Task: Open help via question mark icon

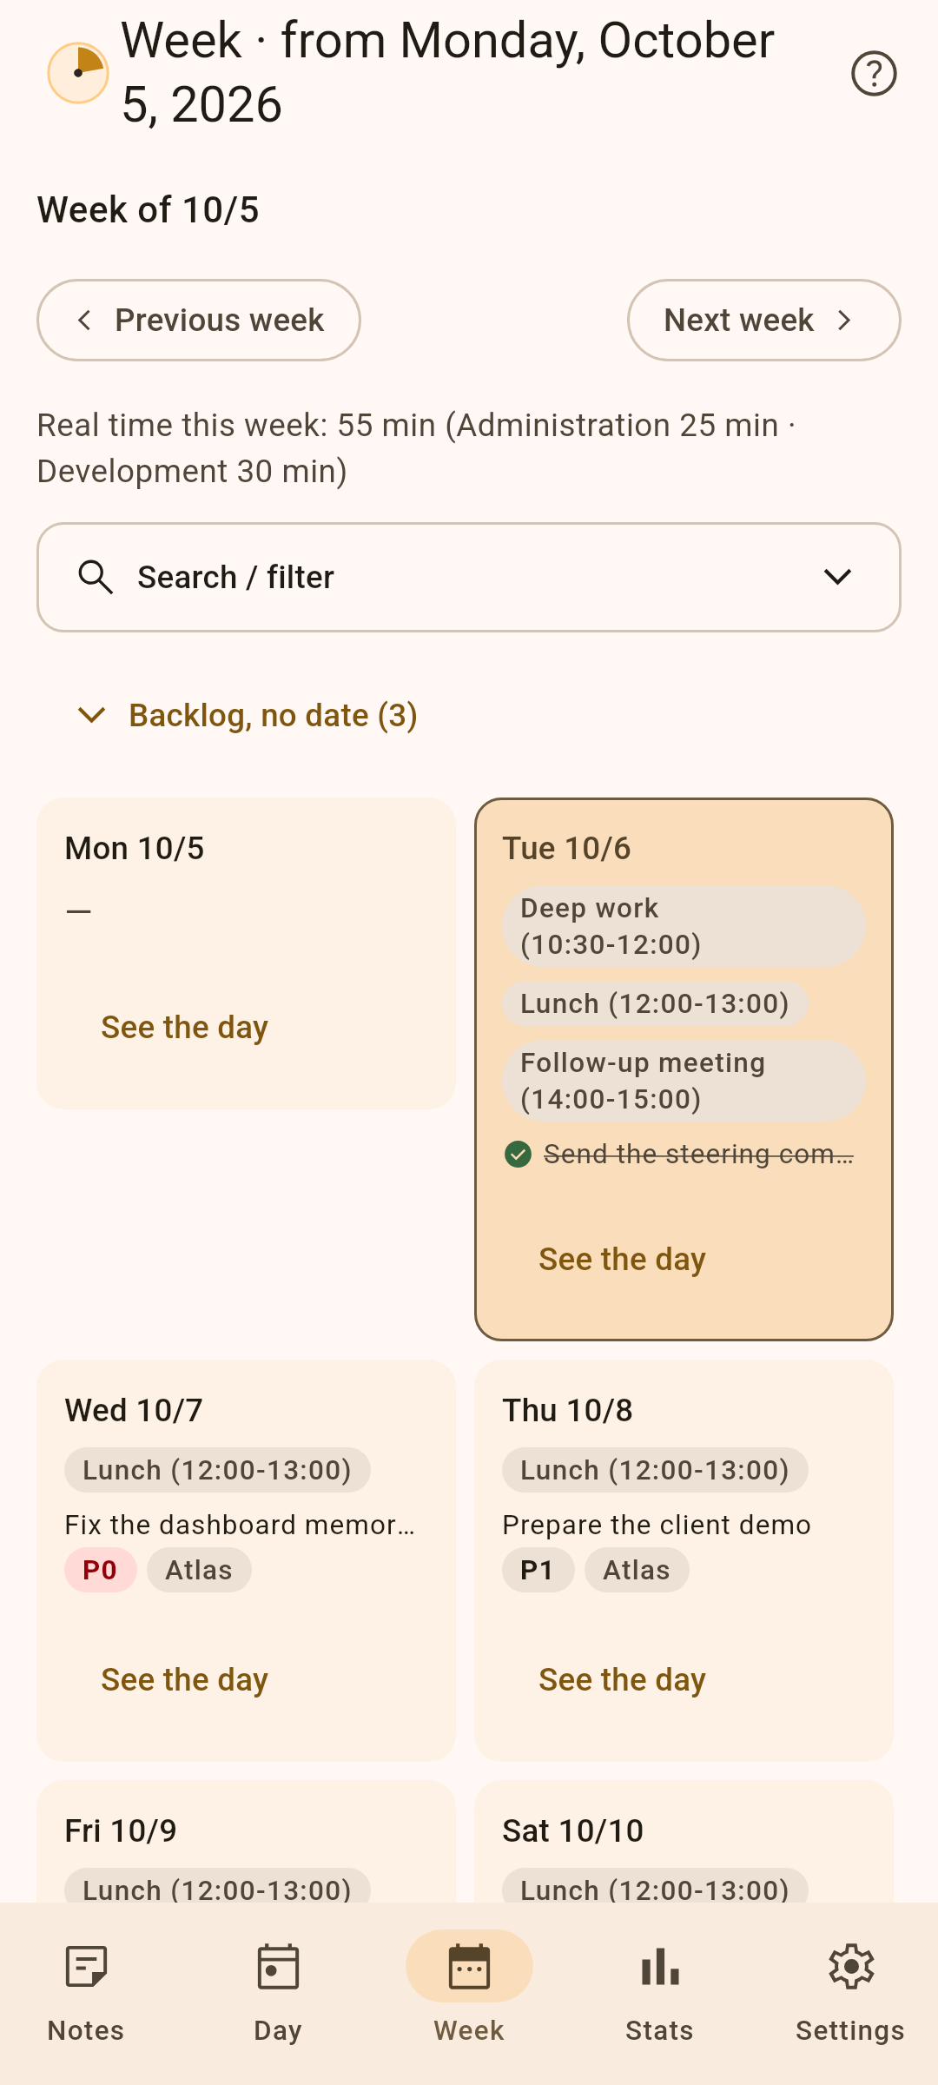Action: (x=874, y=73)
